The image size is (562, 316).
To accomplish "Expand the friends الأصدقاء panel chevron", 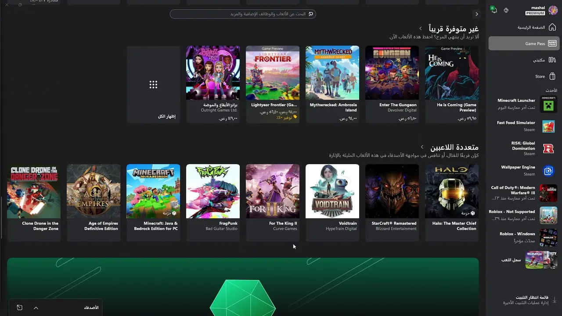I will (x=36, y=308).
